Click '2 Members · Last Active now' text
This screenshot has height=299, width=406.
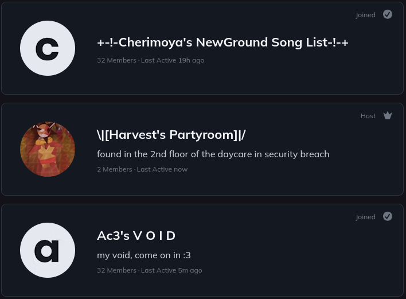point(142,169)
